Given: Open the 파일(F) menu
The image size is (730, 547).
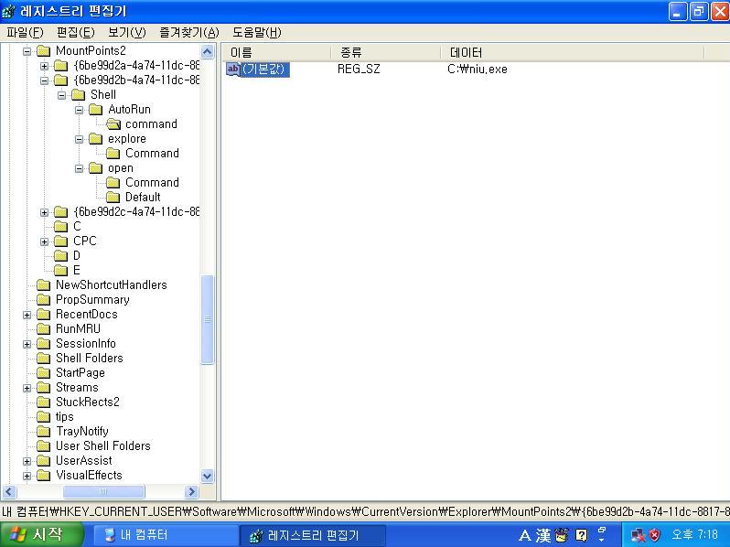Looking at the screenshot, I should pyautogui.click(x=25, y=33).
